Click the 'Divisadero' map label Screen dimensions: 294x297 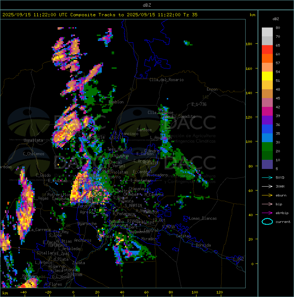(157, 175)
